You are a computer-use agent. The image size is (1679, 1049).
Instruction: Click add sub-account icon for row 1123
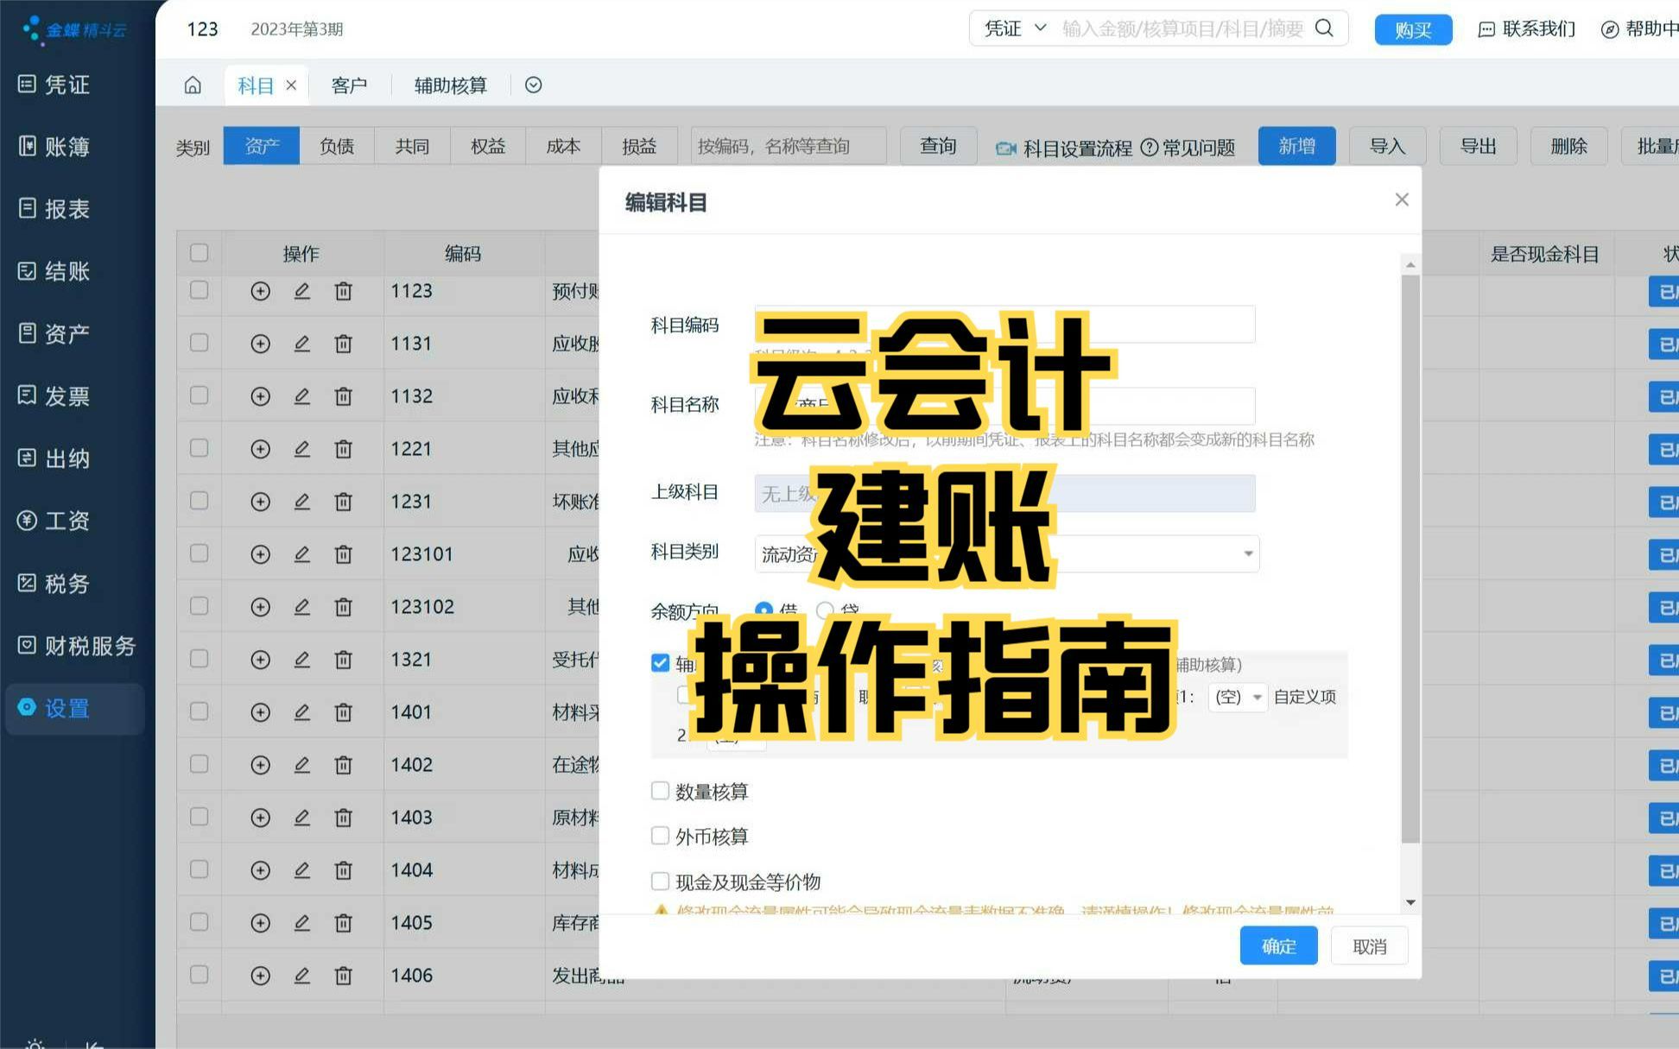(x=260, y=291)
